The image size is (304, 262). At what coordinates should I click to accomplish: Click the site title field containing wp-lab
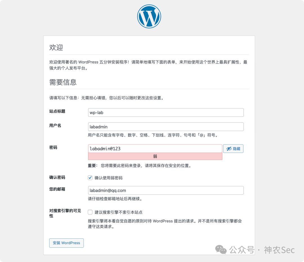166,112
